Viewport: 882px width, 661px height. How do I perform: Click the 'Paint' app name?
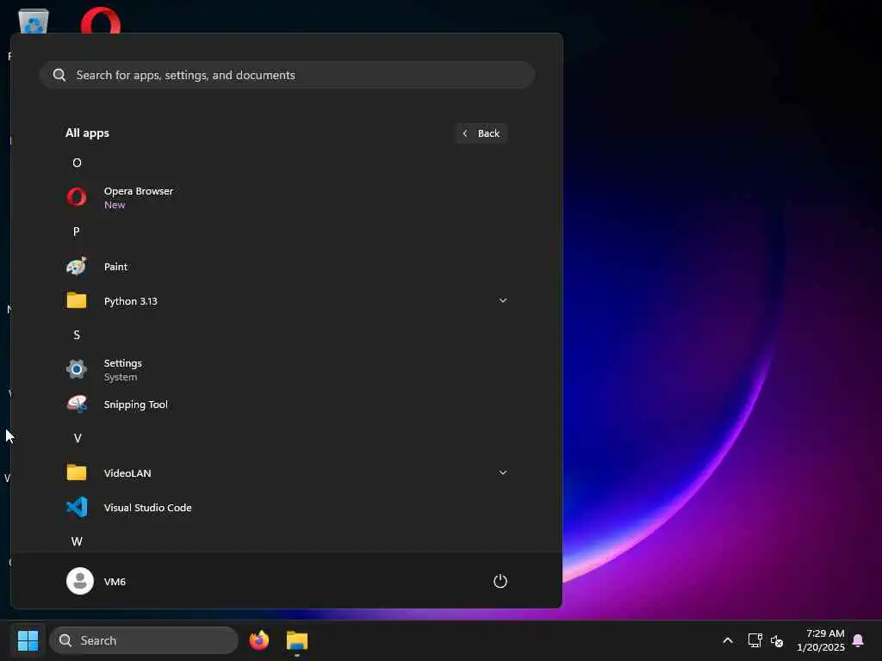coord(116,267)
